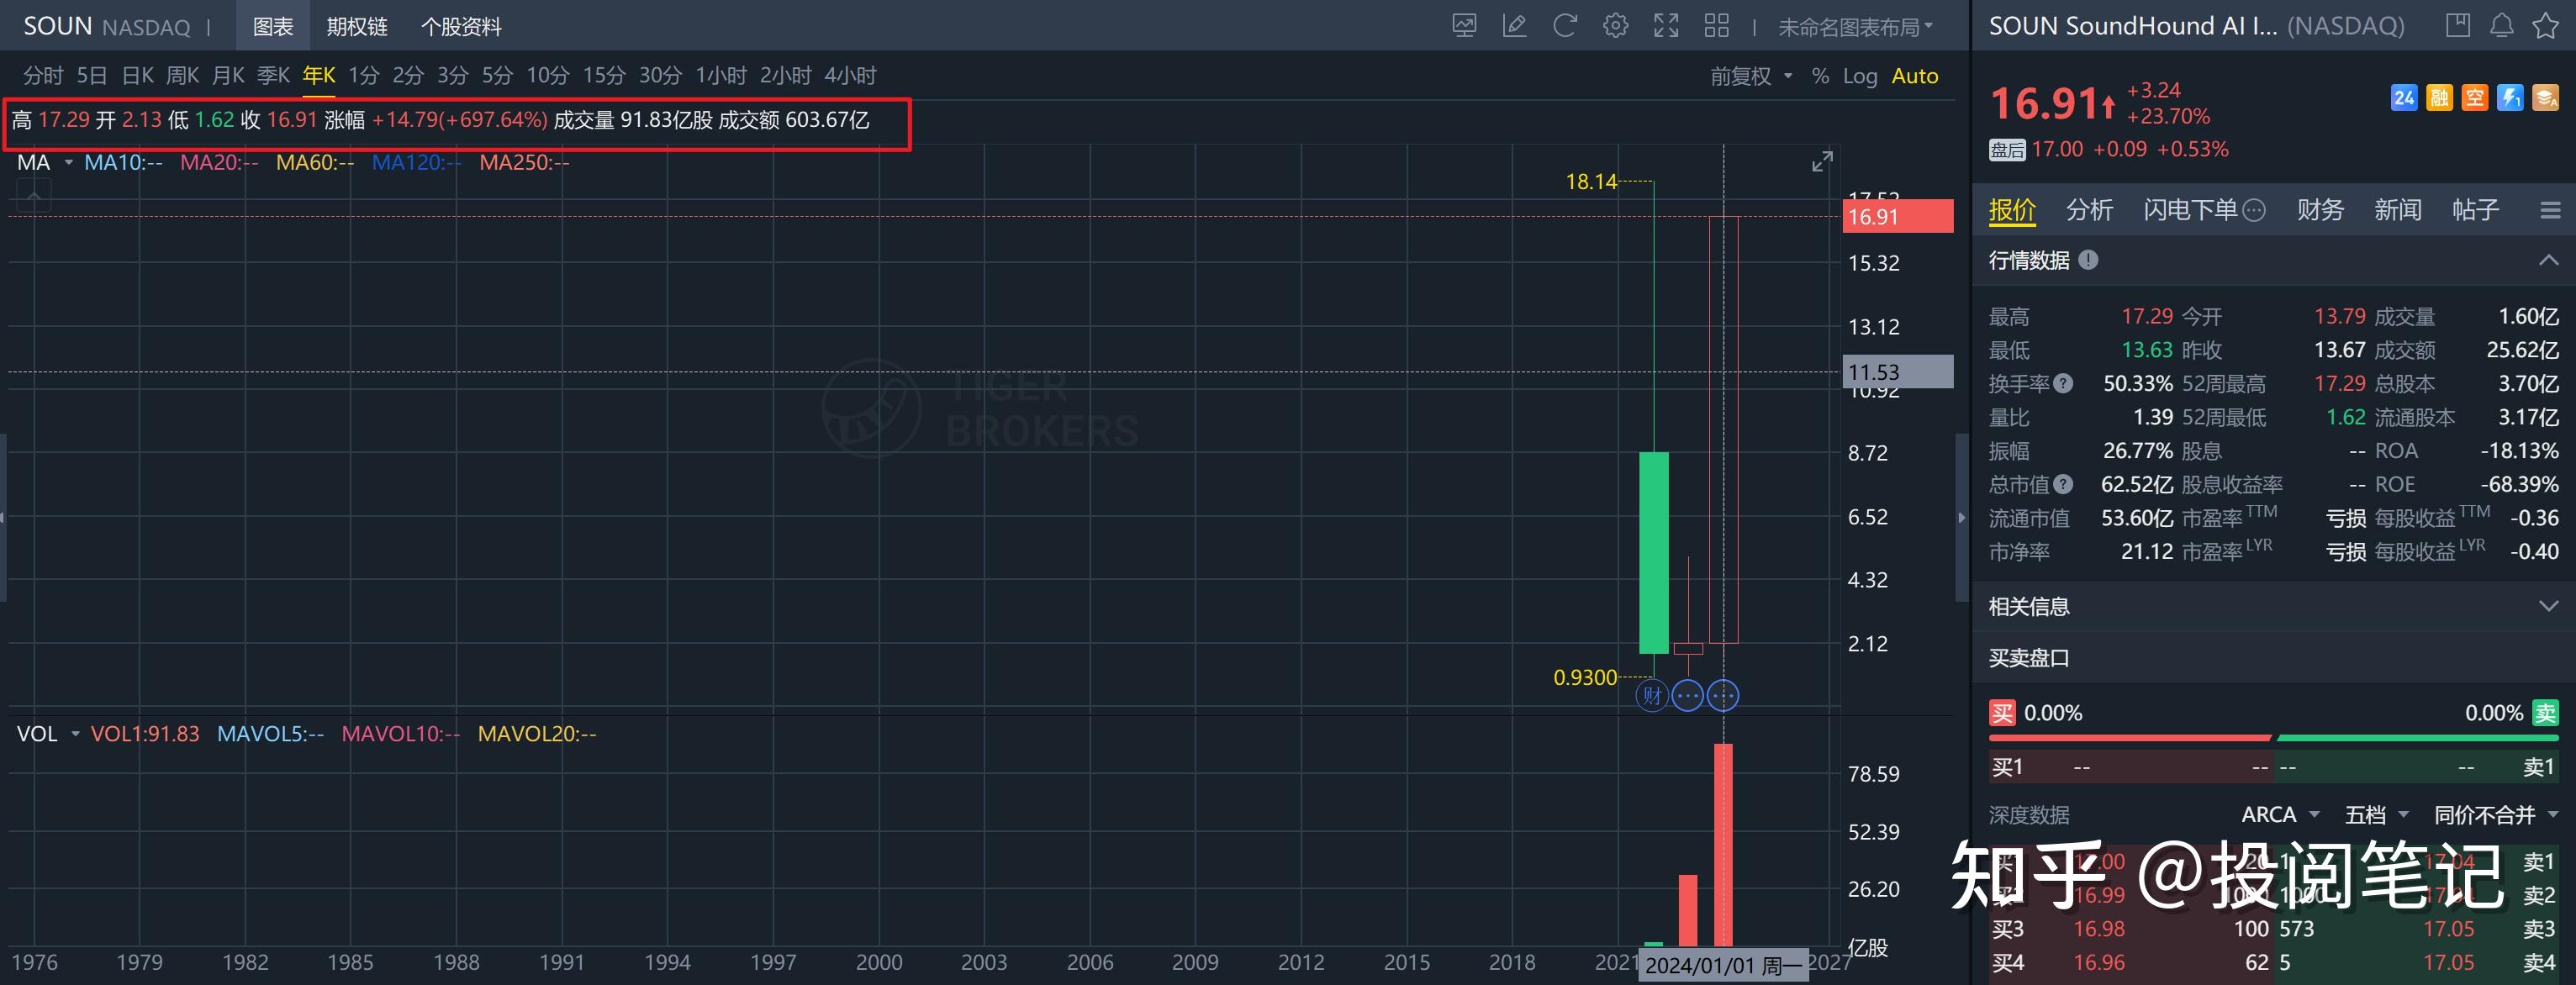Click the 财 earnings marker on chart

pos(1651,695)
